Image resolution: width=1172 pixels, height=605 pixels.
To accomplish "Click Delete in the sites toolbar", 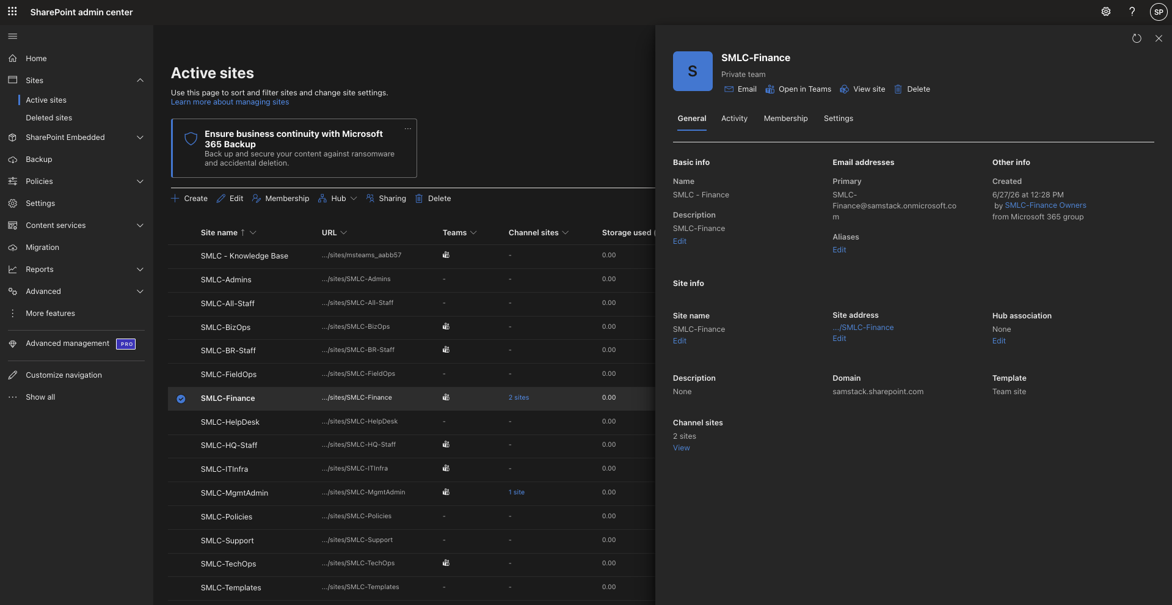I will tap(433, 199).
